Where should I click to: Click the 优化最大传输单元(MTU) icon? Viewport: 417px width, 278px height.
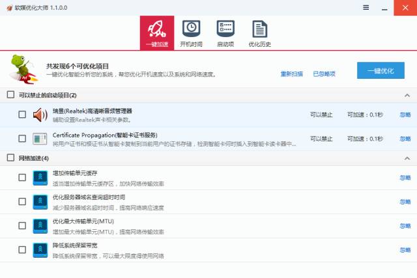(40, 226)
